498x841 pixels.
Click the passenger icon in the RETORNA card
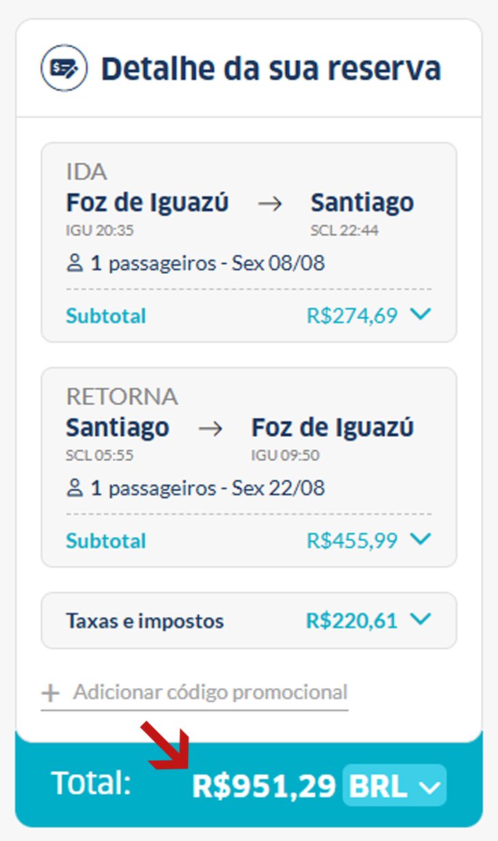(x=74, y=488)
